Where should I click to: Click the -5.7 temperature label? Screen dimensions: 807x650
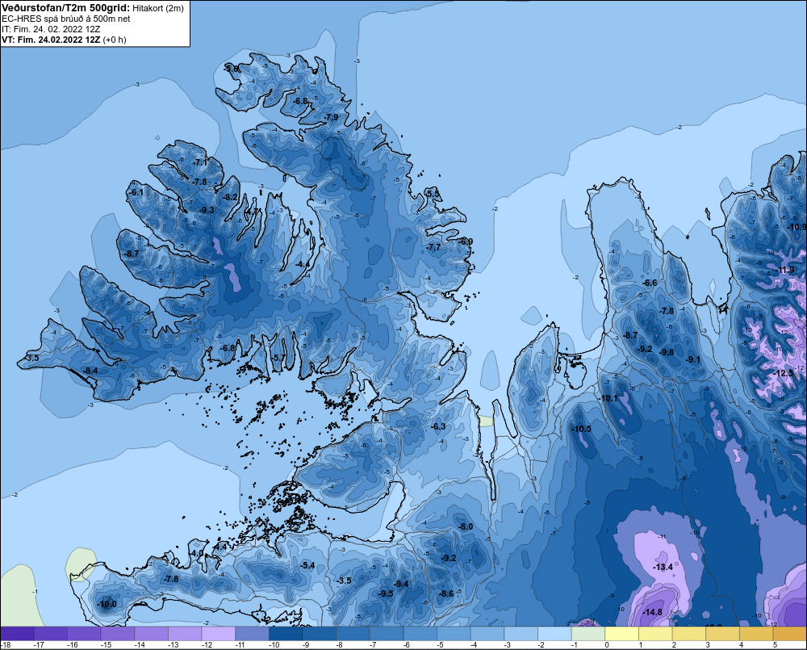pyautogui.click(x=278, y=358)
